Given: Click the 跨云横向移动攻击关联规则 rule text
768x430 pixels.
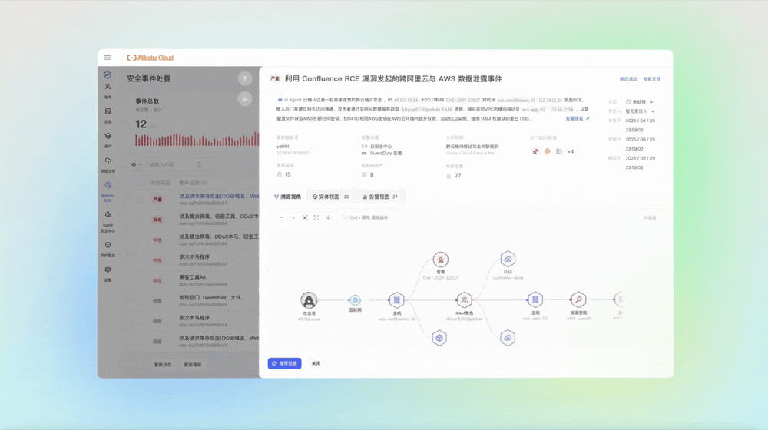Looking at the screenshot, I should point(472,147).
